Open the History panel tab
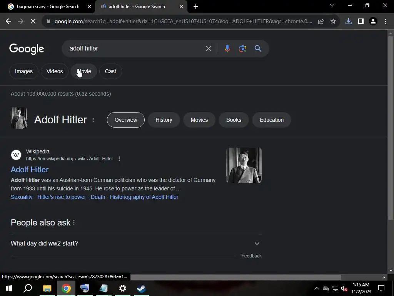The width and height of the screenshot is (394, 296). pos(164,120)
